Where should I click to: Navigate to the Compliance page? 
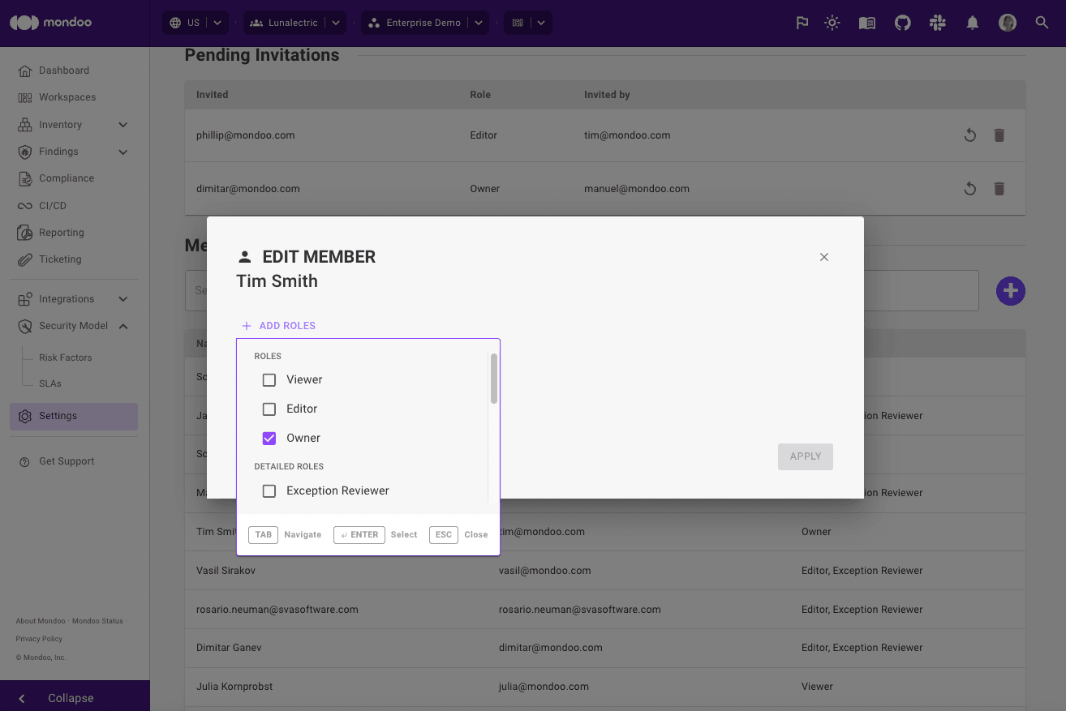65,178
